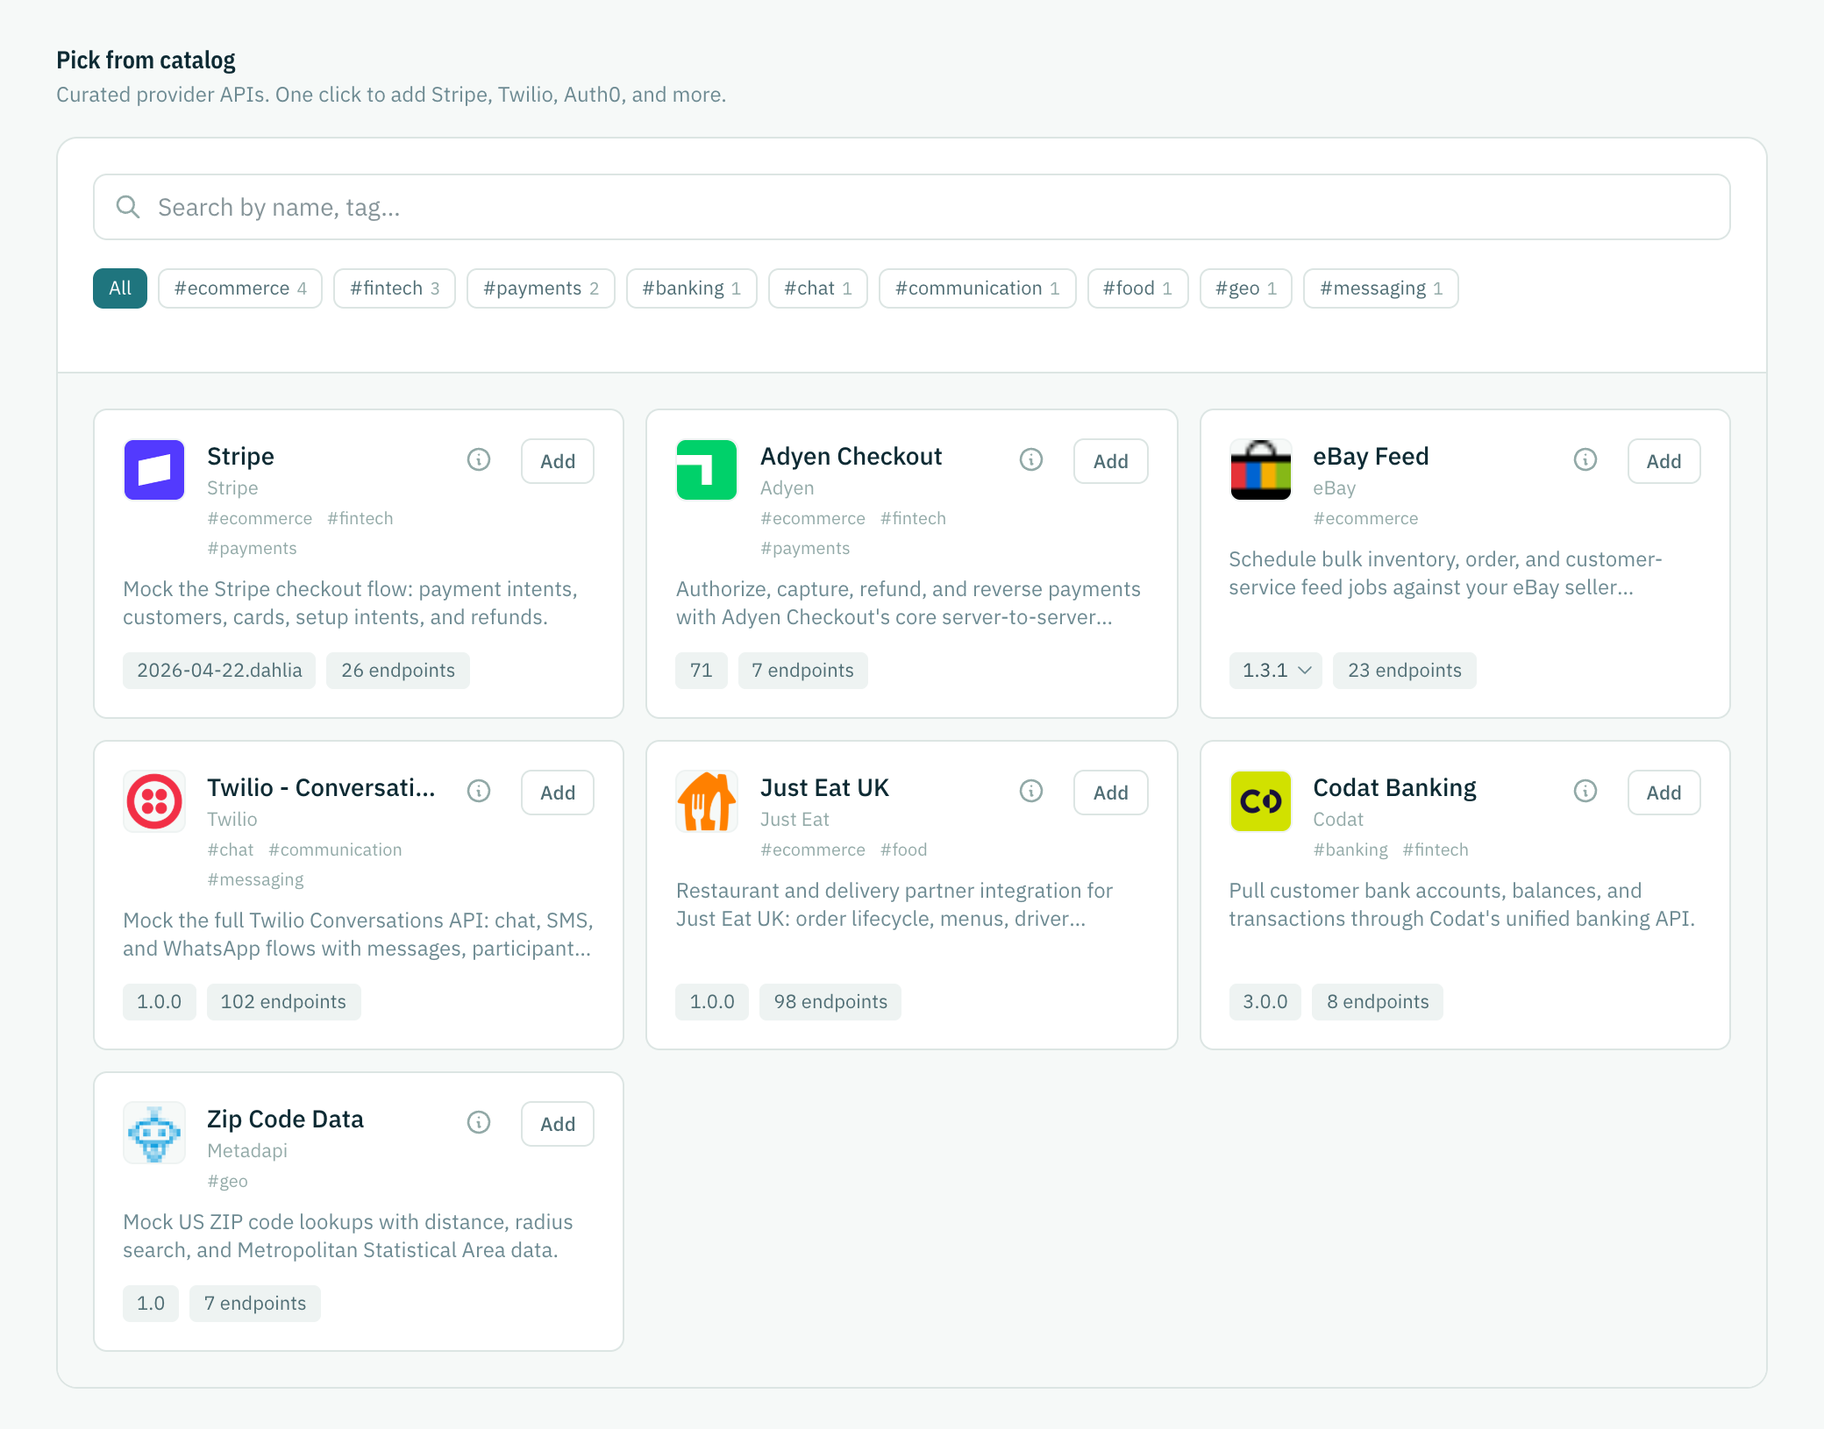Open info for Zip Code Data card
This screenshot has width=1824, height=1429.
pyautogui.click(x=479, y=1122)
